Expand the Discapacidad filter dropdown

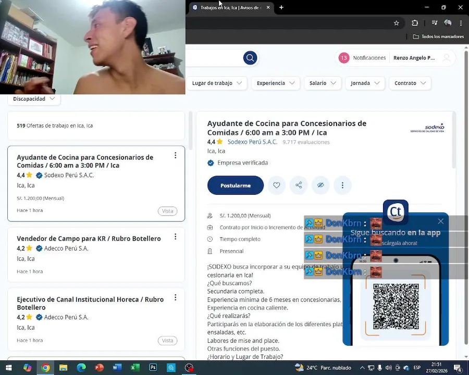tap(34, 99)
